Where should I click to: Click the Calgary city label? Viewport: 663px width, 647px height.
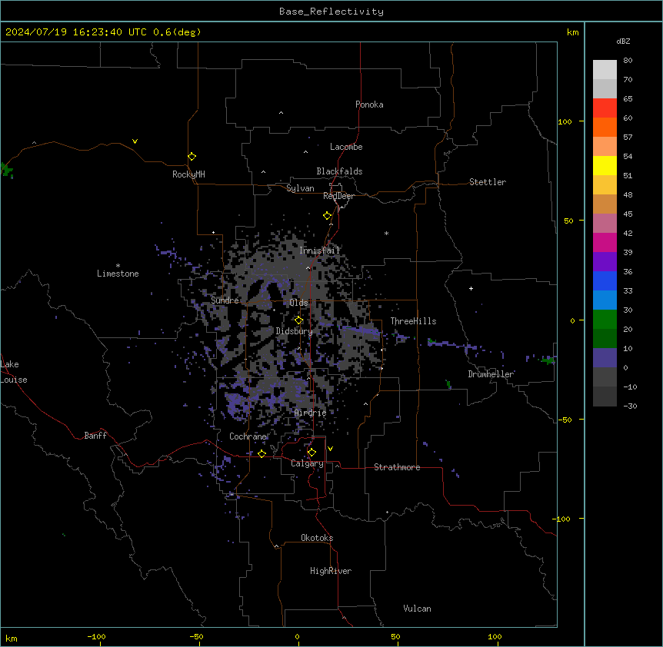307,463
